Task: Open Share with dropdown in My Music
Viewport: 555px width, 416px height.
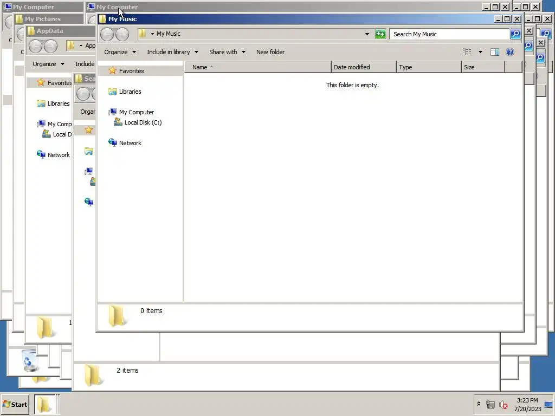Action: [x=227, y=52]
